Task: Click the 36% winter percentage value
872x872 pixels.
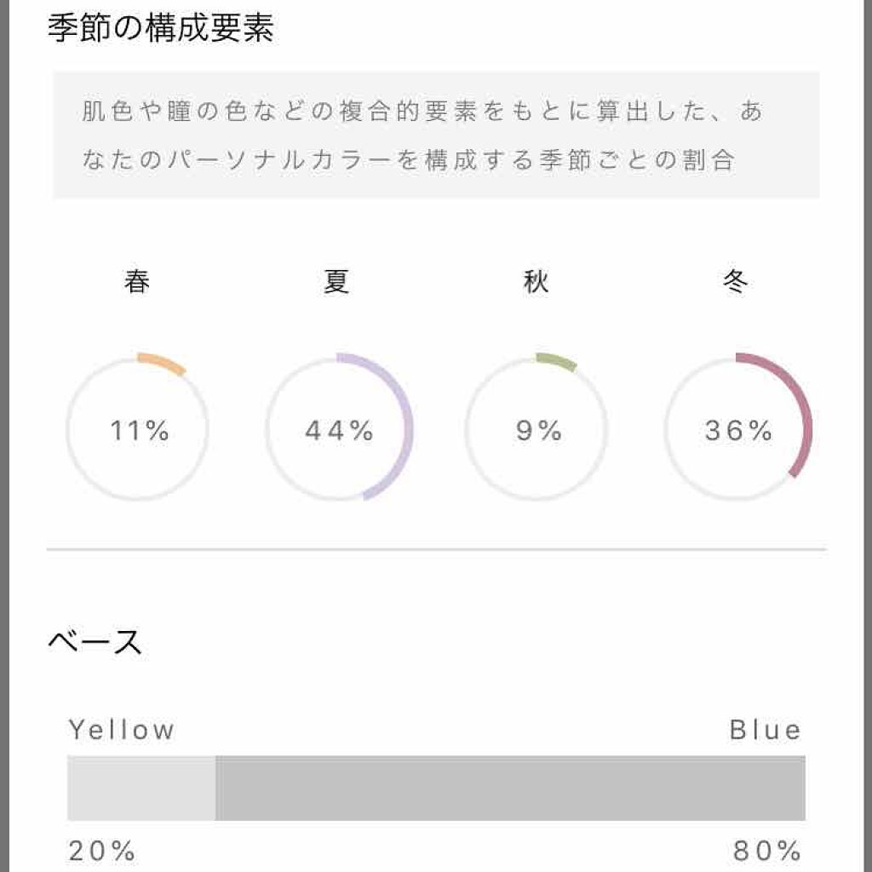Action: coord(738,431)
